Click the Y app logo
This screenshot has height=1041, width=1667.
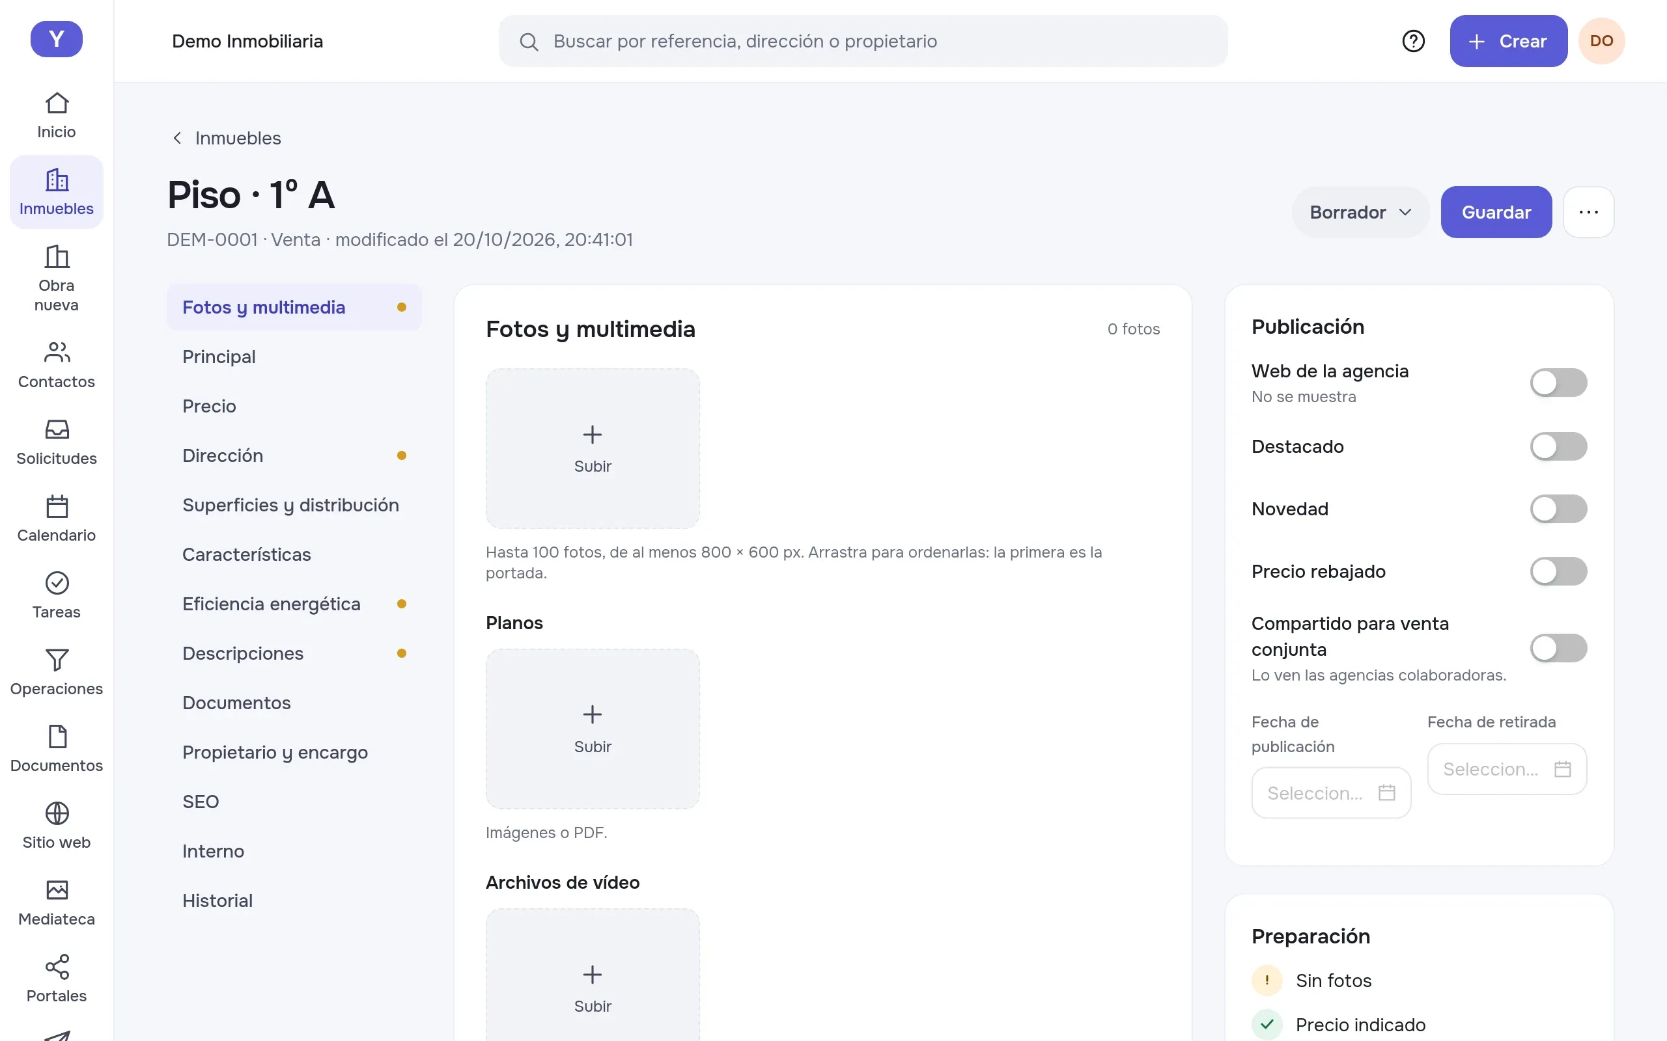[x=57, y=39]
